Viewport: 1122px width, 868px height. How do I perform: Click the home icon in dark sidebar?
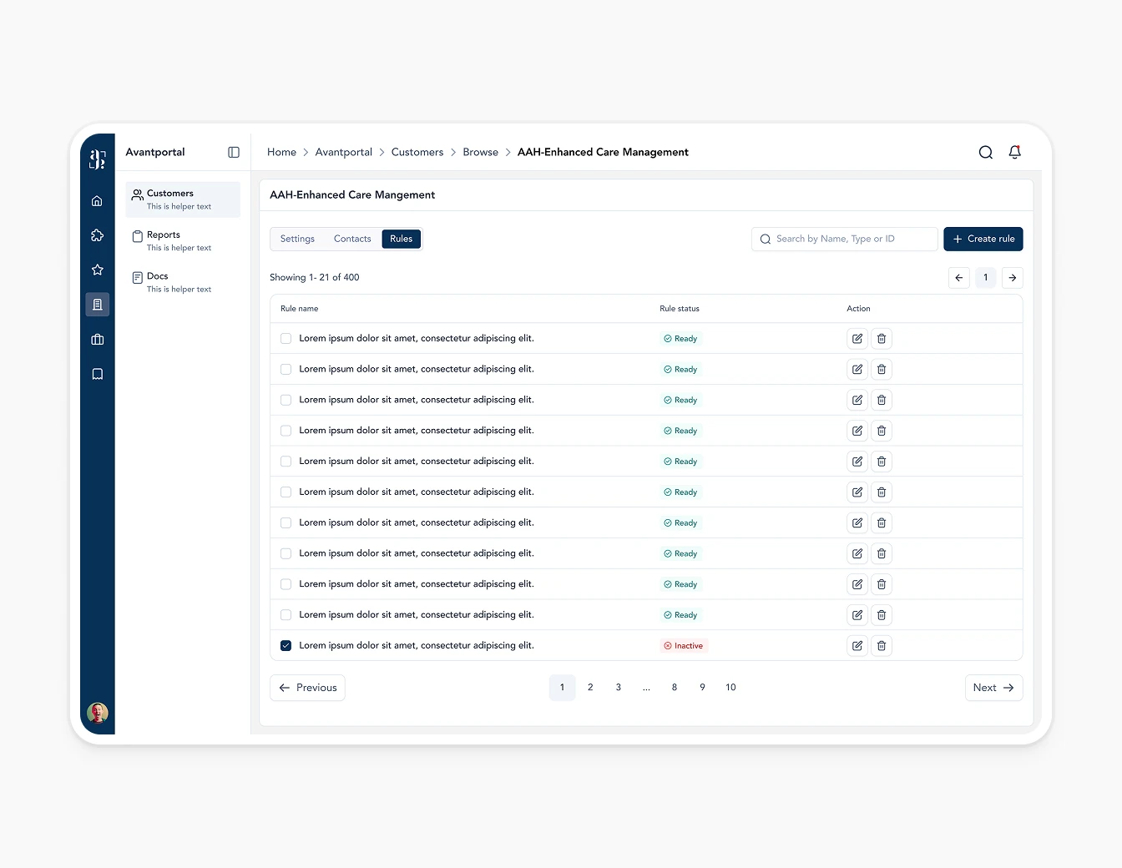pyautogui.click(x=97, y=201)
